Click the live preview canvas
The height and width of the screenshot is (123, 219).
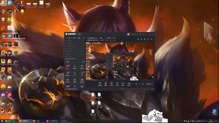pyautogui.click(x=120, y=61)
